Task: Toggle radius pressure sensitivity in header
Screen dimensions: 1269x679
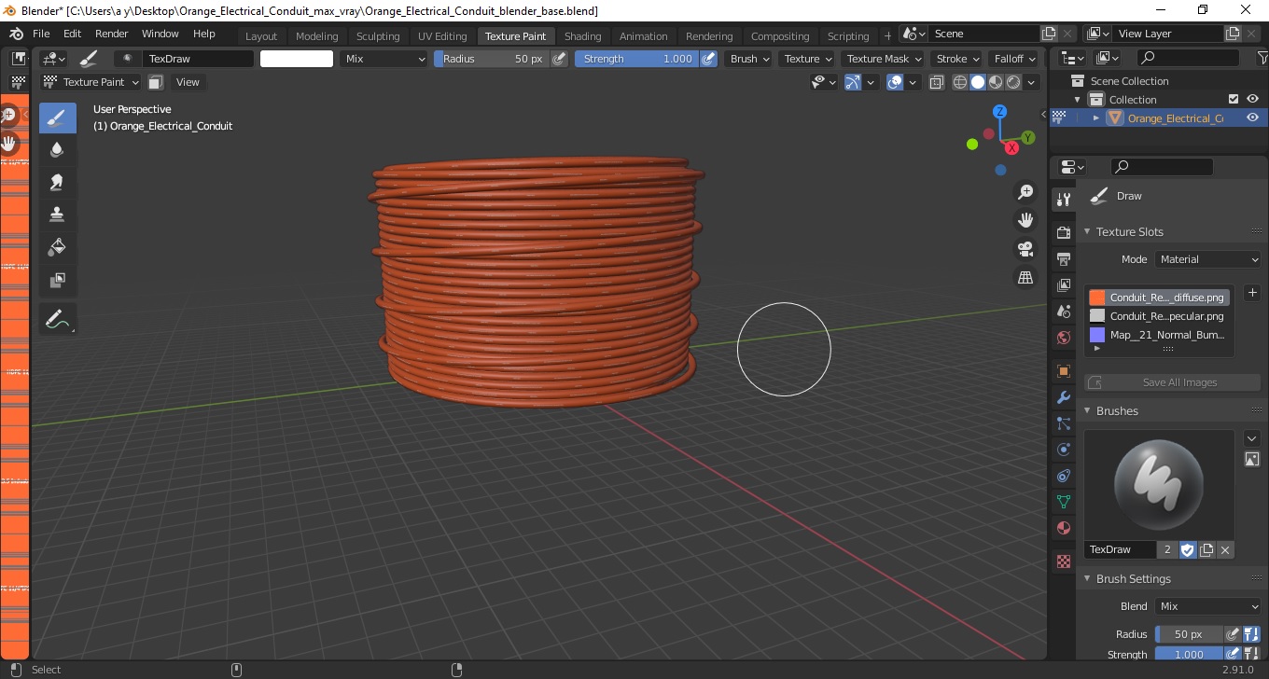Action: click(x=559, y=59)
